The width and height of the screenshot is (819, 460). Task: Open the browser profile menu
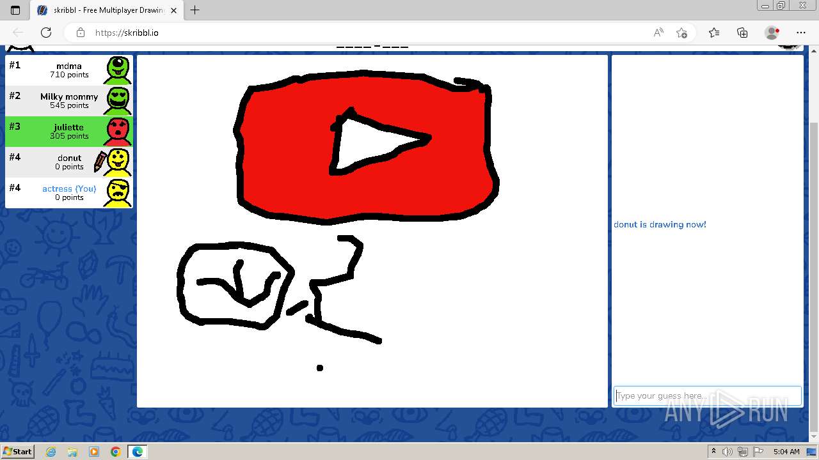click(772, 33)
